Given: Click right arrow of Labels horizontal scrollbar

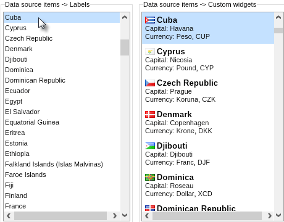Looking at the screenshot, I should coord(115,216).
